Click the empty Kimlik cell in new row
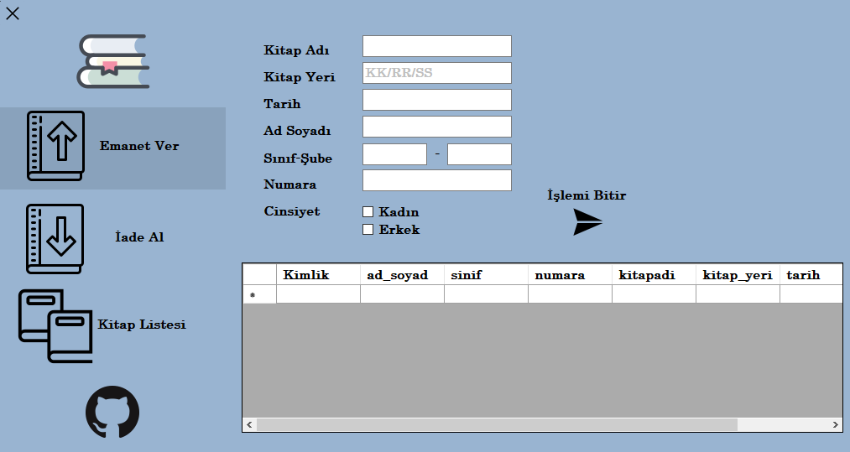The width and height of the screenshot is (850, 452). point(318,294)
